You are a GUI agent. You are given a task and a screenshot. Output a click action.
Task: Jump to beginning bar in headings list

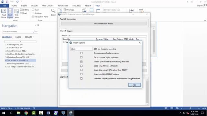(20, 42)
